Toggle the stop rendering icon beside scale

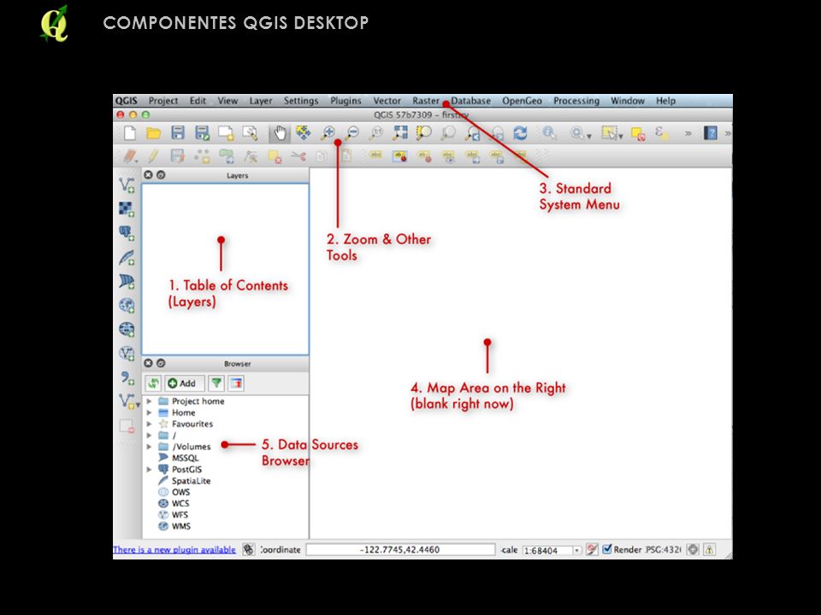click(x=592, y=549)
